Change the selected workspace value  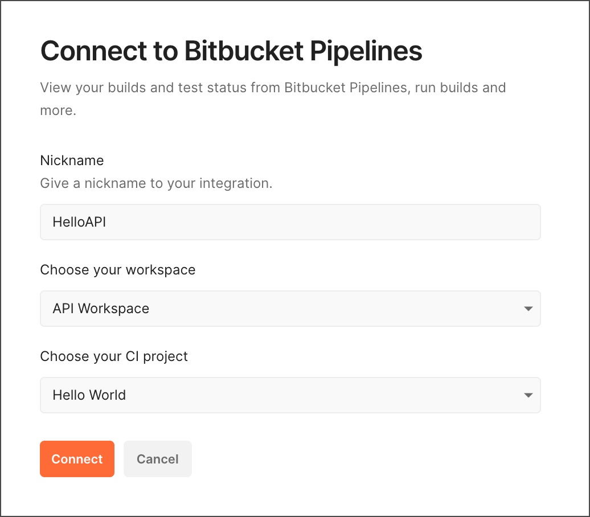tap(290, 309)
